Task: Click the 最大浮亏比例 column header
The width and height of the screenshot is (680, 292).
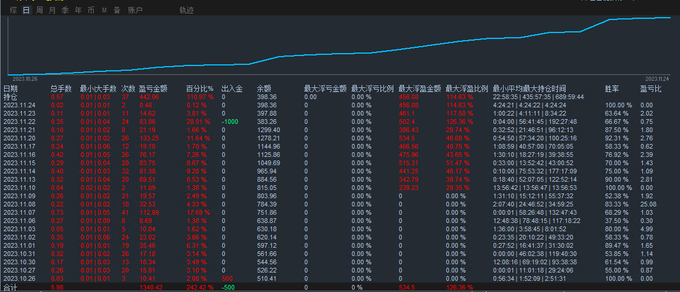Action: pos(372,89)
